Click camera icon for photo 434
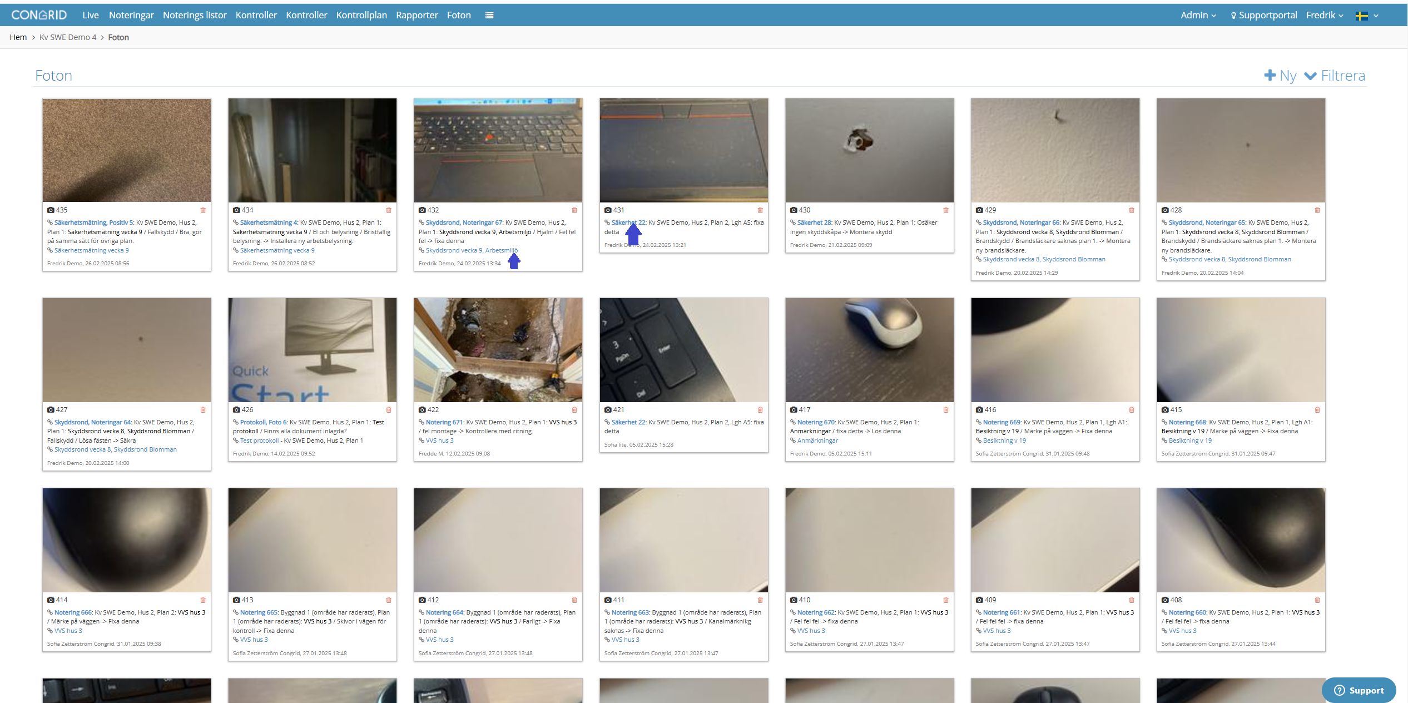This screenshot has width=1408, height=703. point(236,210)
